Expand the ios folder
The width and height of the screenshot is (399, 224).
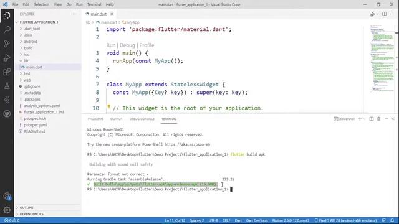pos(26,54)
